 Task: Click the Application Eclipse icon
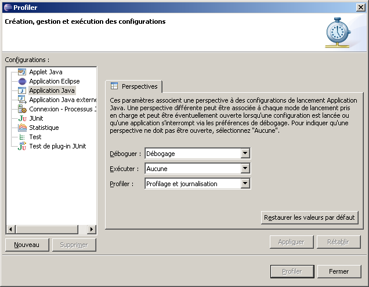tap(23, 81)
